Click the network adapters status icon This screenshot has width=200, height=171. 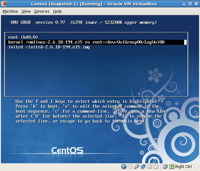tap(143, 167)
